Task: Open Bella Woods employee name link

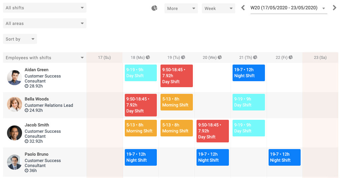Action: click(37, 99)
